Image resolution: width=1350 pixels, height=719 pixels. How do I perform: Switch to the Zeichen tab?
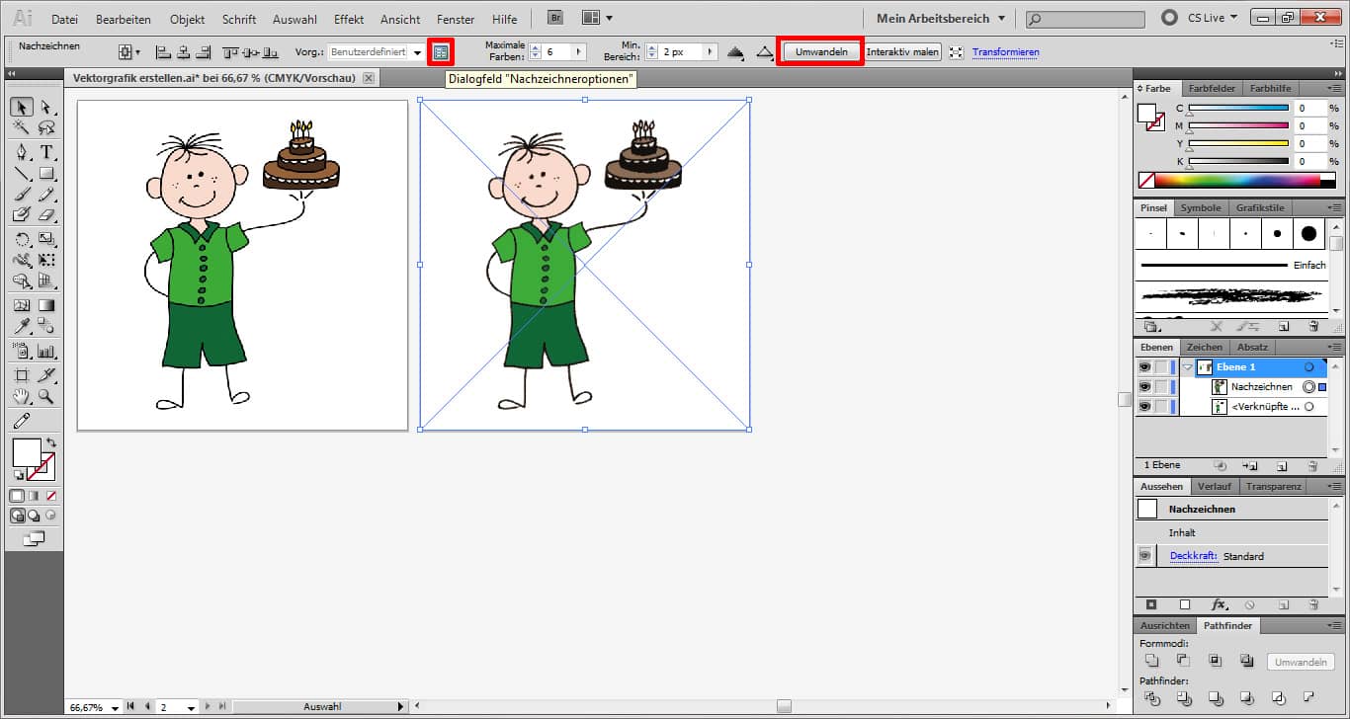click(1205, 347)
